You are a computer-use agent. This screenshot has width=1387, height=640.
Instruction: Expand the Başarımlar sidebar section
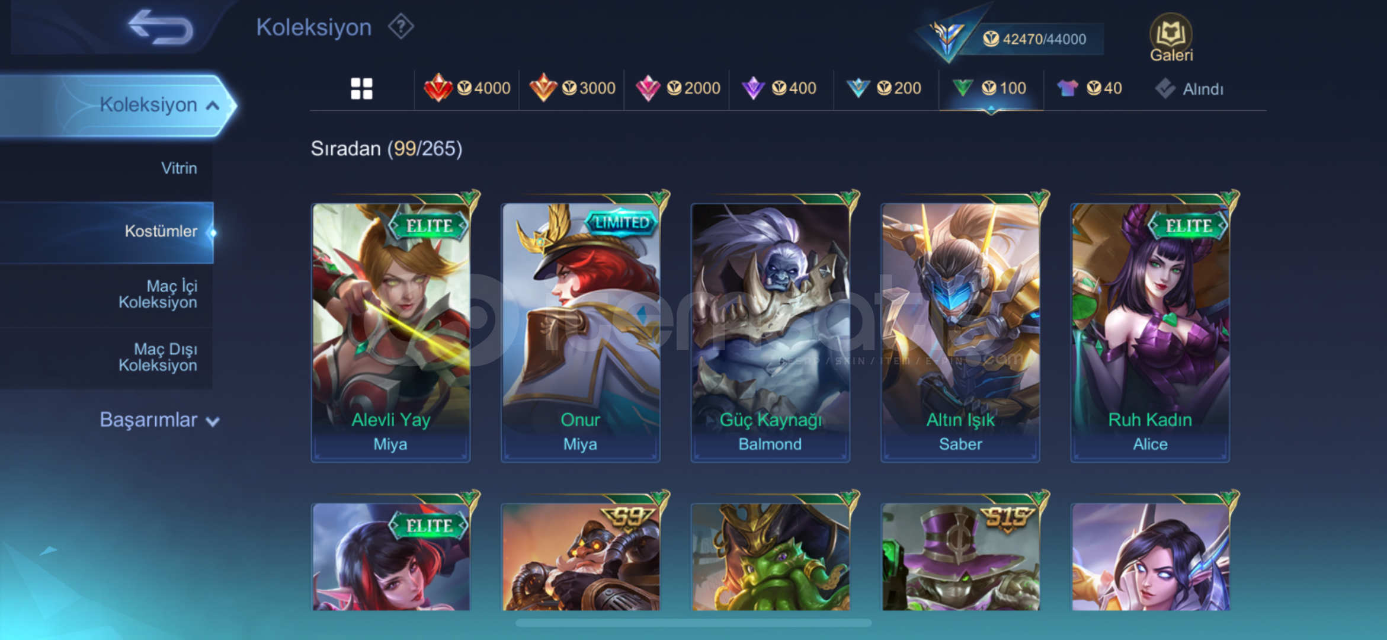(159, 420)
